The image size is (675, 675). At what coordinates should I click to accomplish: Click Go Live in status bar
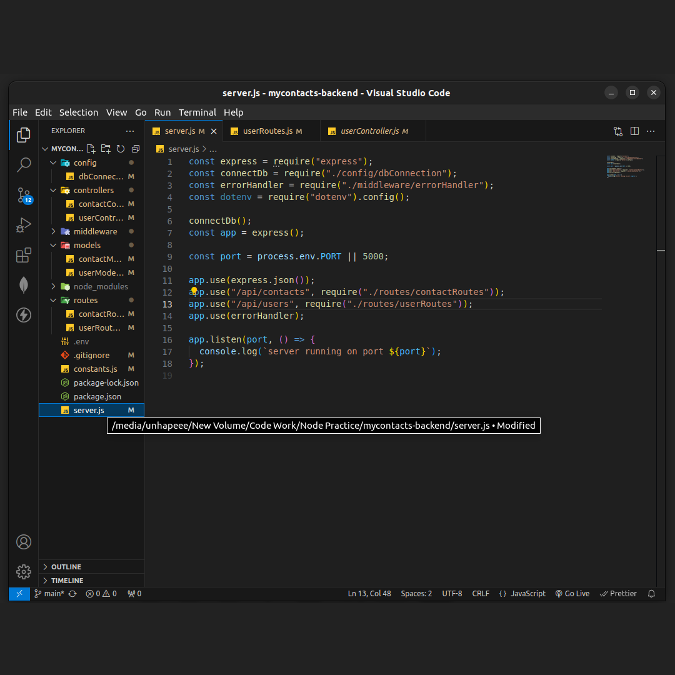click(572, 594)
